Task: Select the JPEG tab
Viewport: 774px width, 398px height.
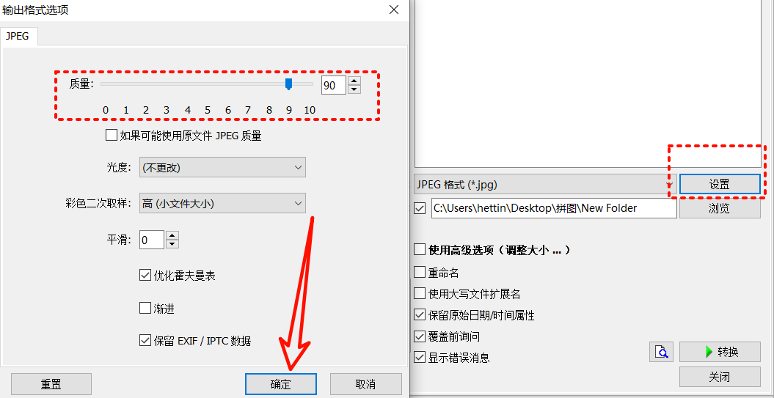Action: tap(18, 36)
